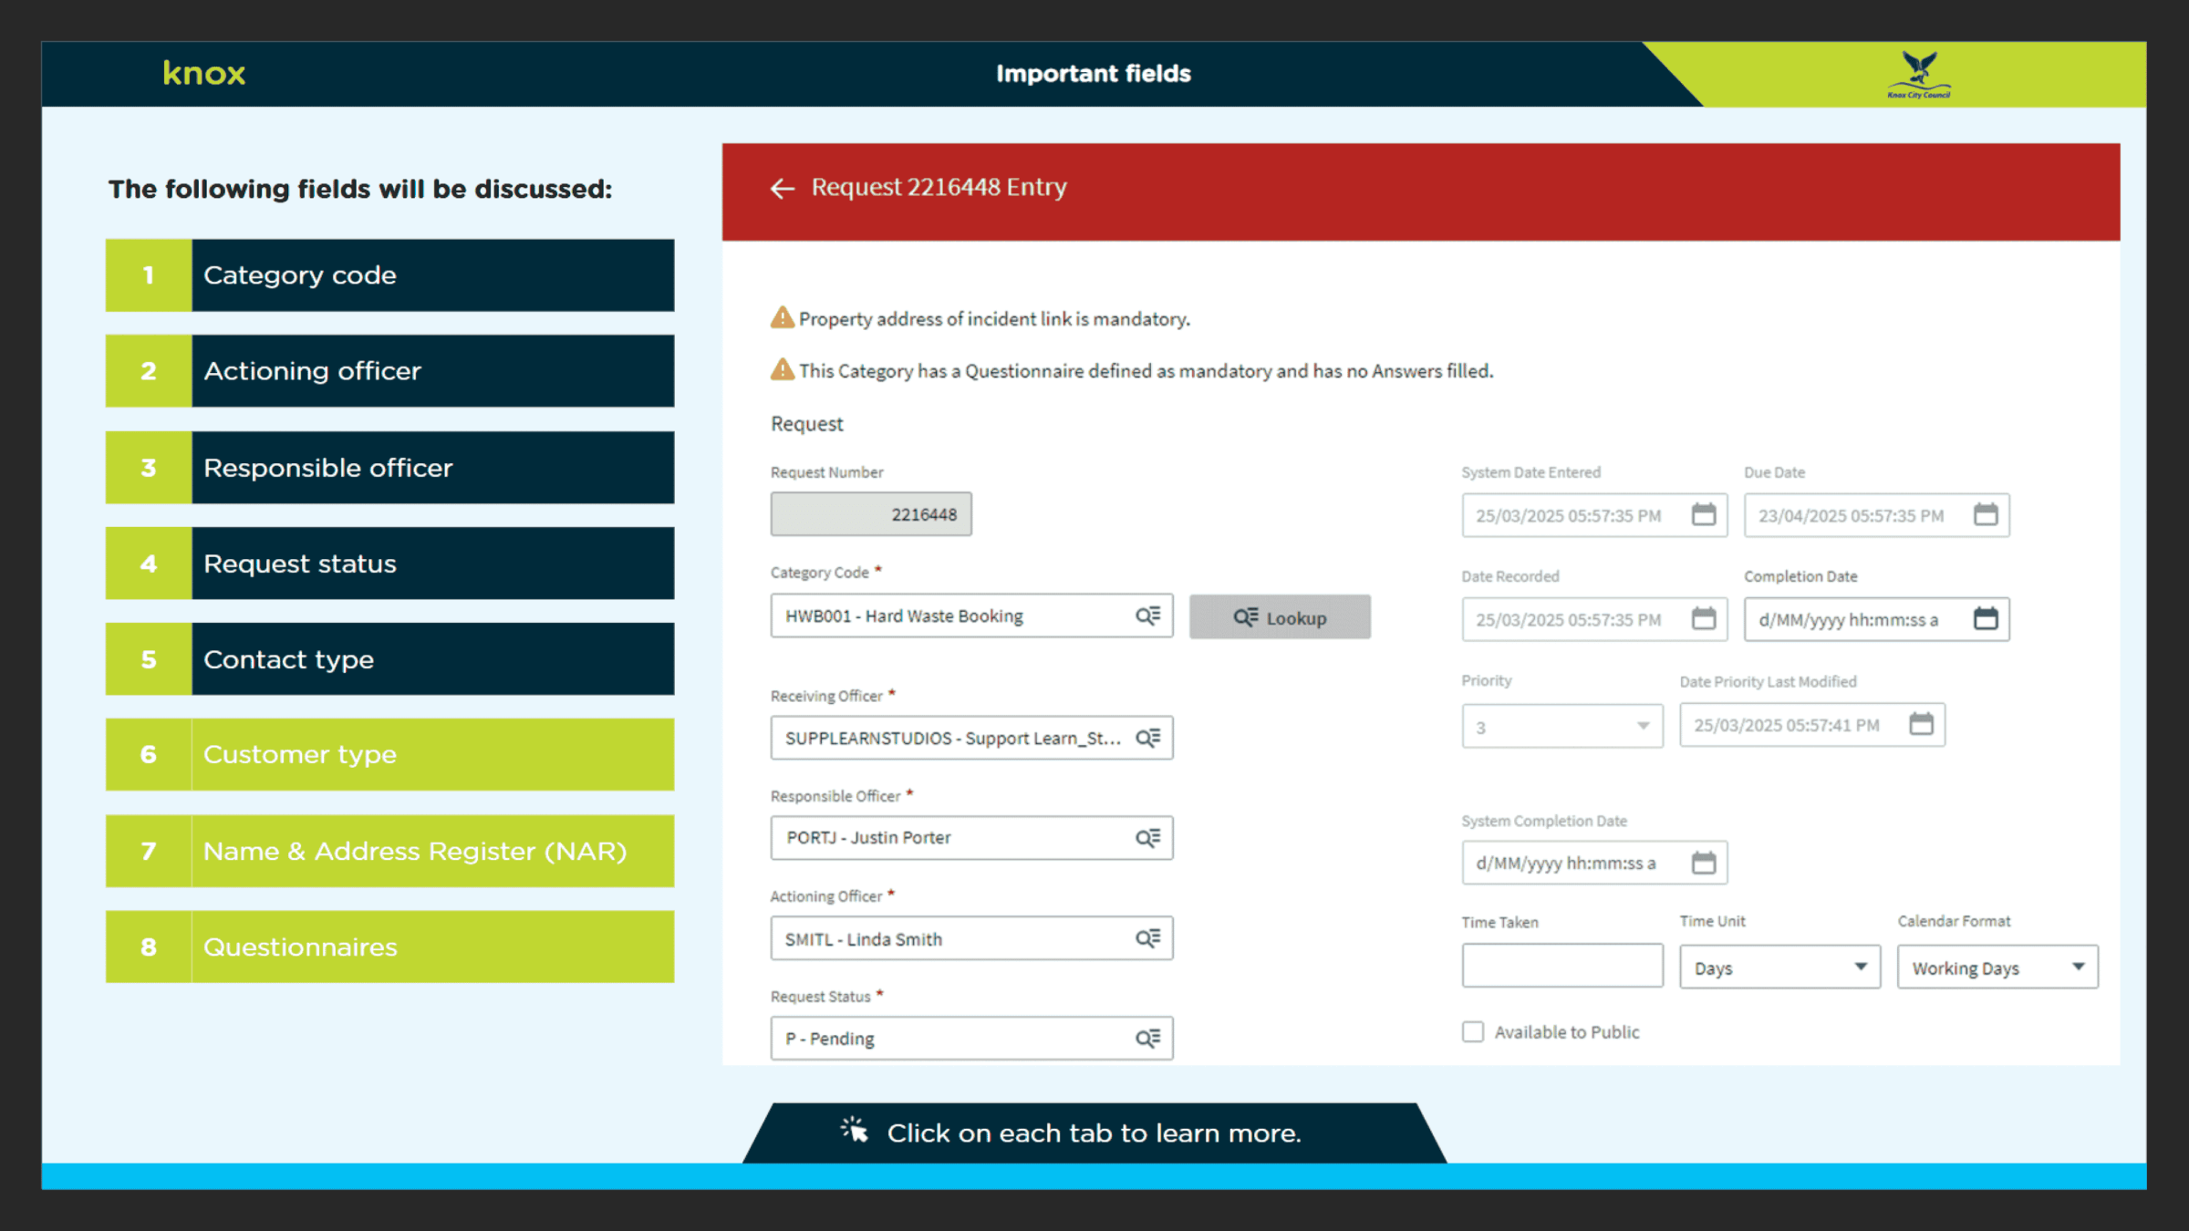2189x1231 pixels.
Task: Open the Customer type tab
Action: click(390, 755)
